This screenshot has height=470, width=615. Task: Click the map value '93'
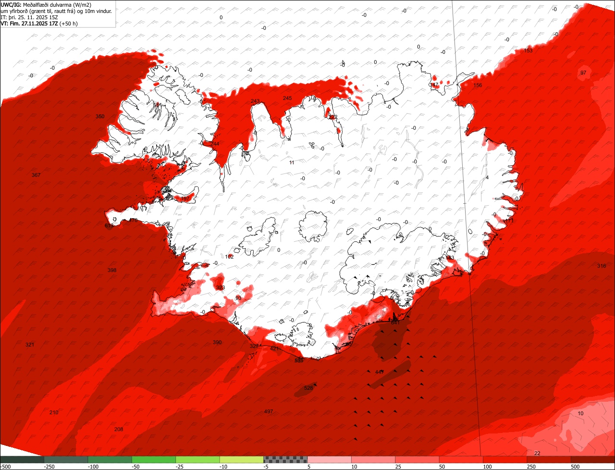pyautogui.click(x=239, y=298)
